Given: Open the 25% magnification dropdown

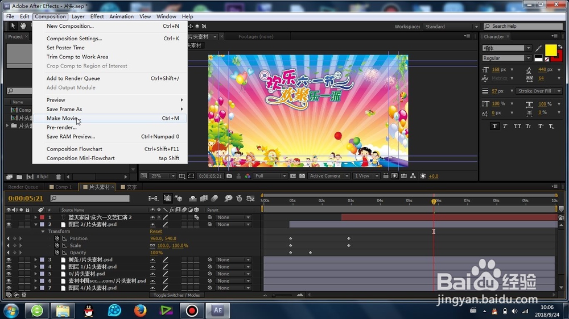Looking at the screenshot, I should pyautogui.click(x=163, y=176).
